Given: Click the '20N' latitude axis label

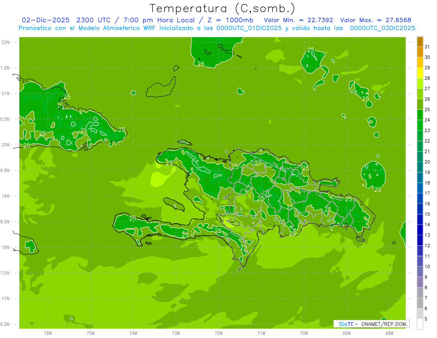Looking at the screenshot, I should pos(5,145).
